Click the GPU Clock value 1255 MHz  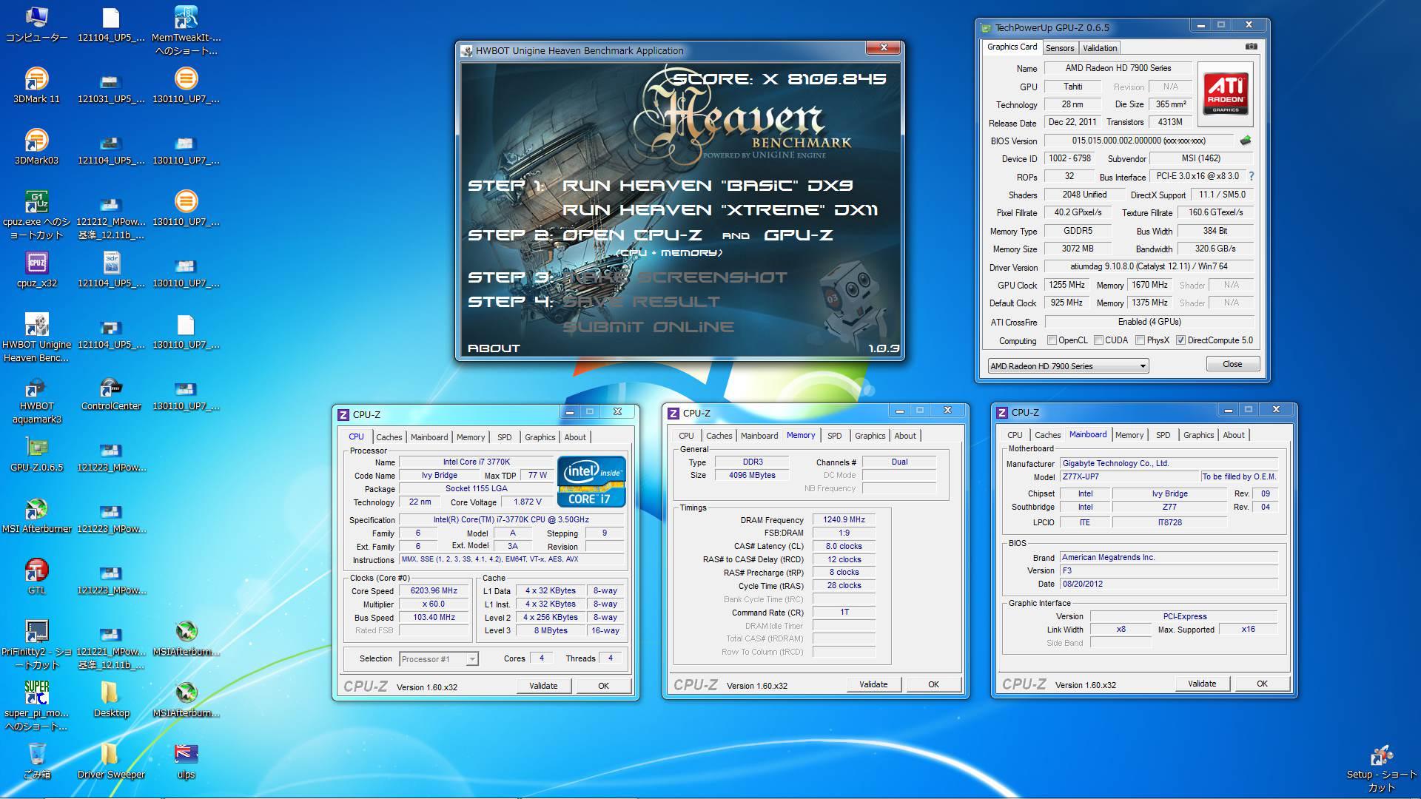point(1066,285)
